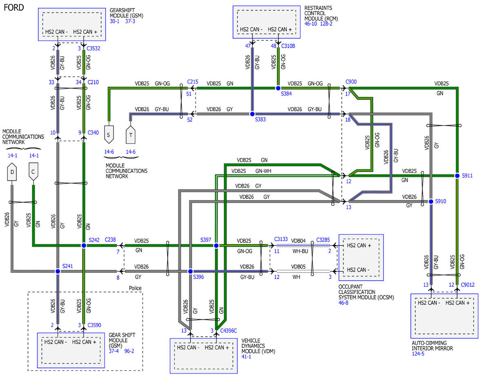Image resolution: width=490 pixels, height=378 pixels.
Task: Open page reference 37-4 for Gear Shift Module
Action: pyautogui.click(x=114, y=351)
